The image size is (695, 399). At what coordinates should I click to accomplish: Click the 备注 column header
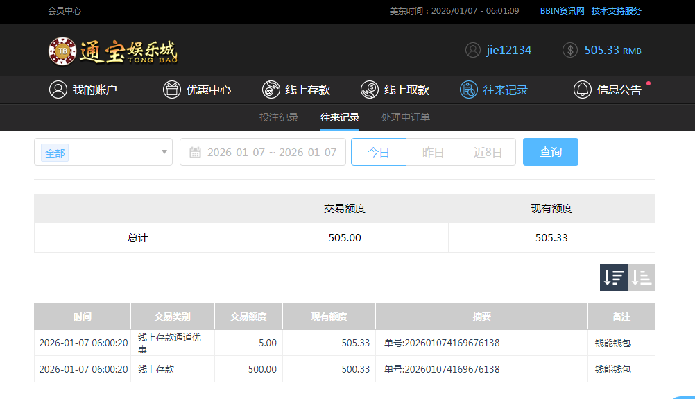click(621, 316)
